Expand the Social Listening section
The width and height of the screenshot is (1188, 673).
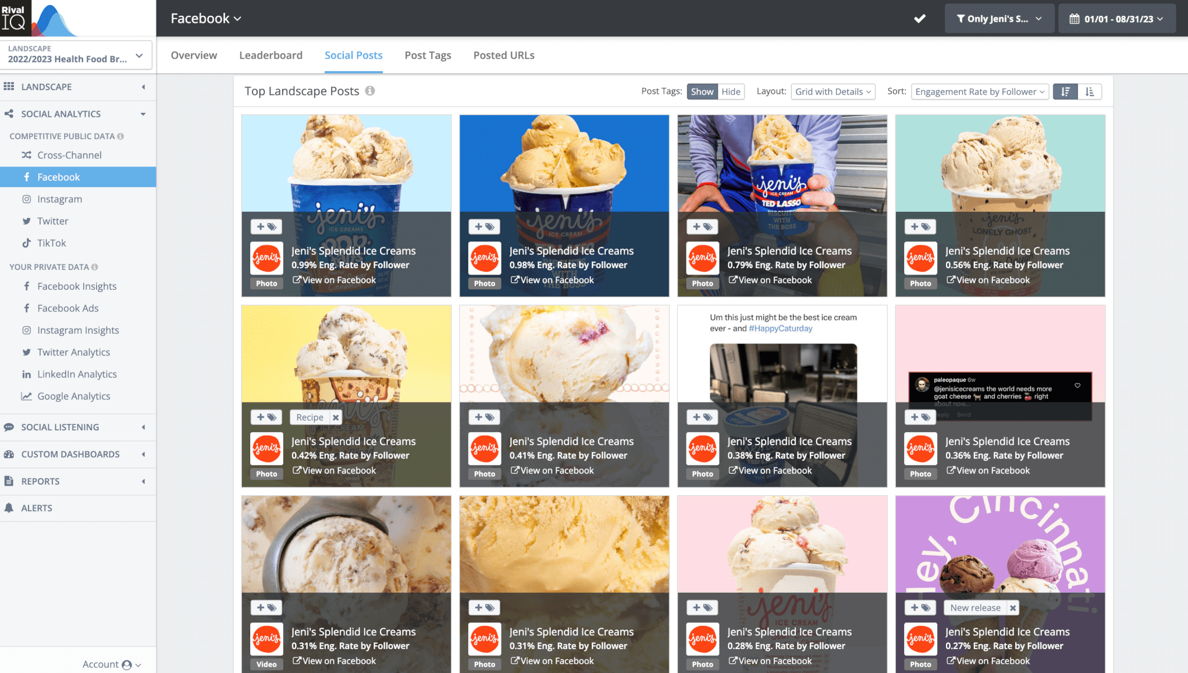60,427
